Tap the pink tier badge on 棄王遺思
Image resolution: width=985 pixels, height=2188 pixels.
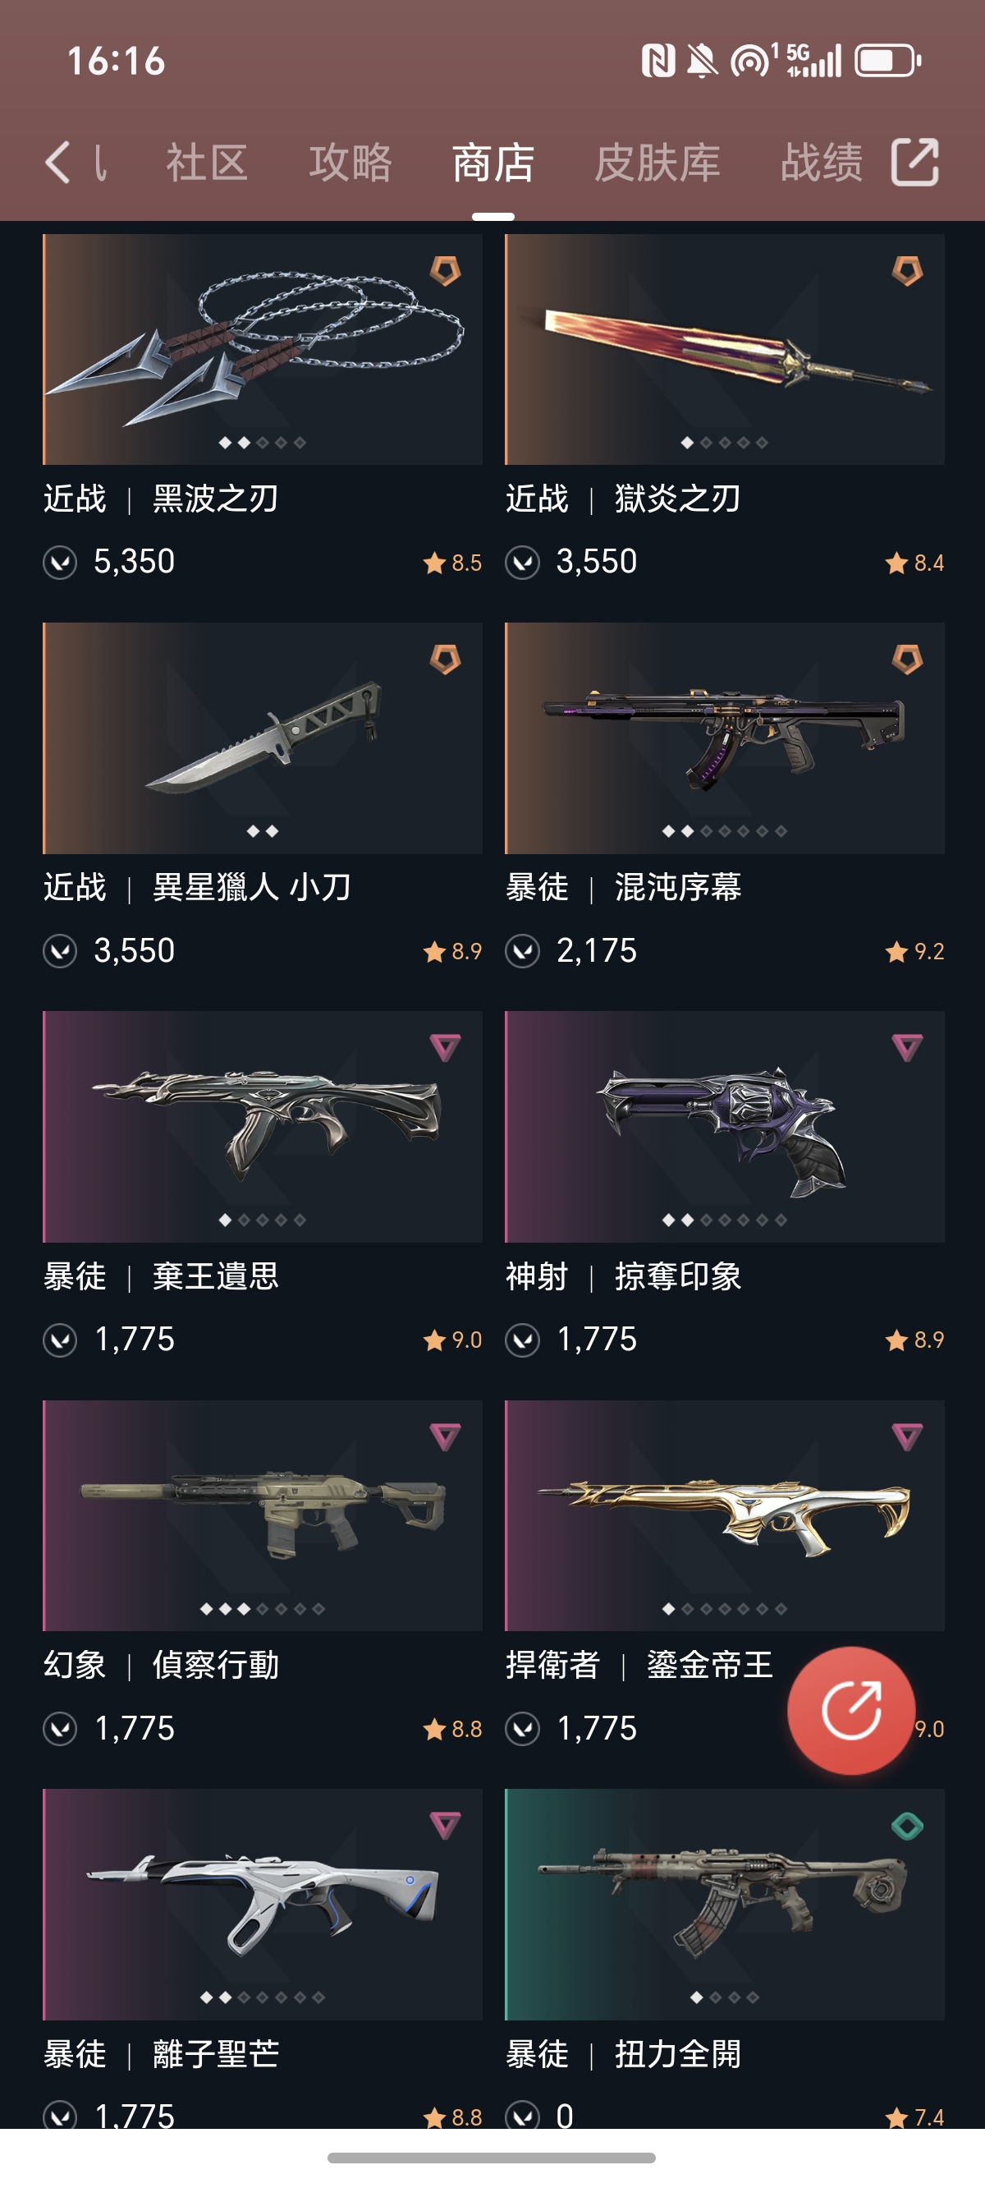(x=445, y=1047)
